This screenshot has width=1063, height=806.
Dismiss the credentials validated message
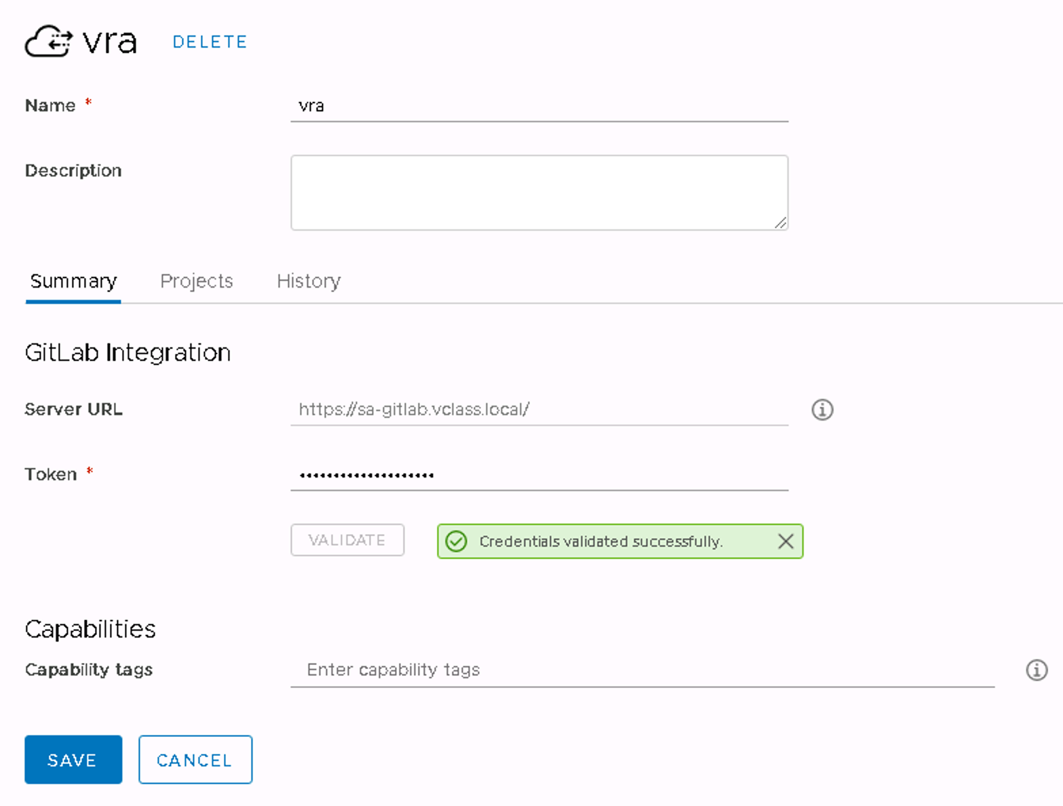click(785, 541)
